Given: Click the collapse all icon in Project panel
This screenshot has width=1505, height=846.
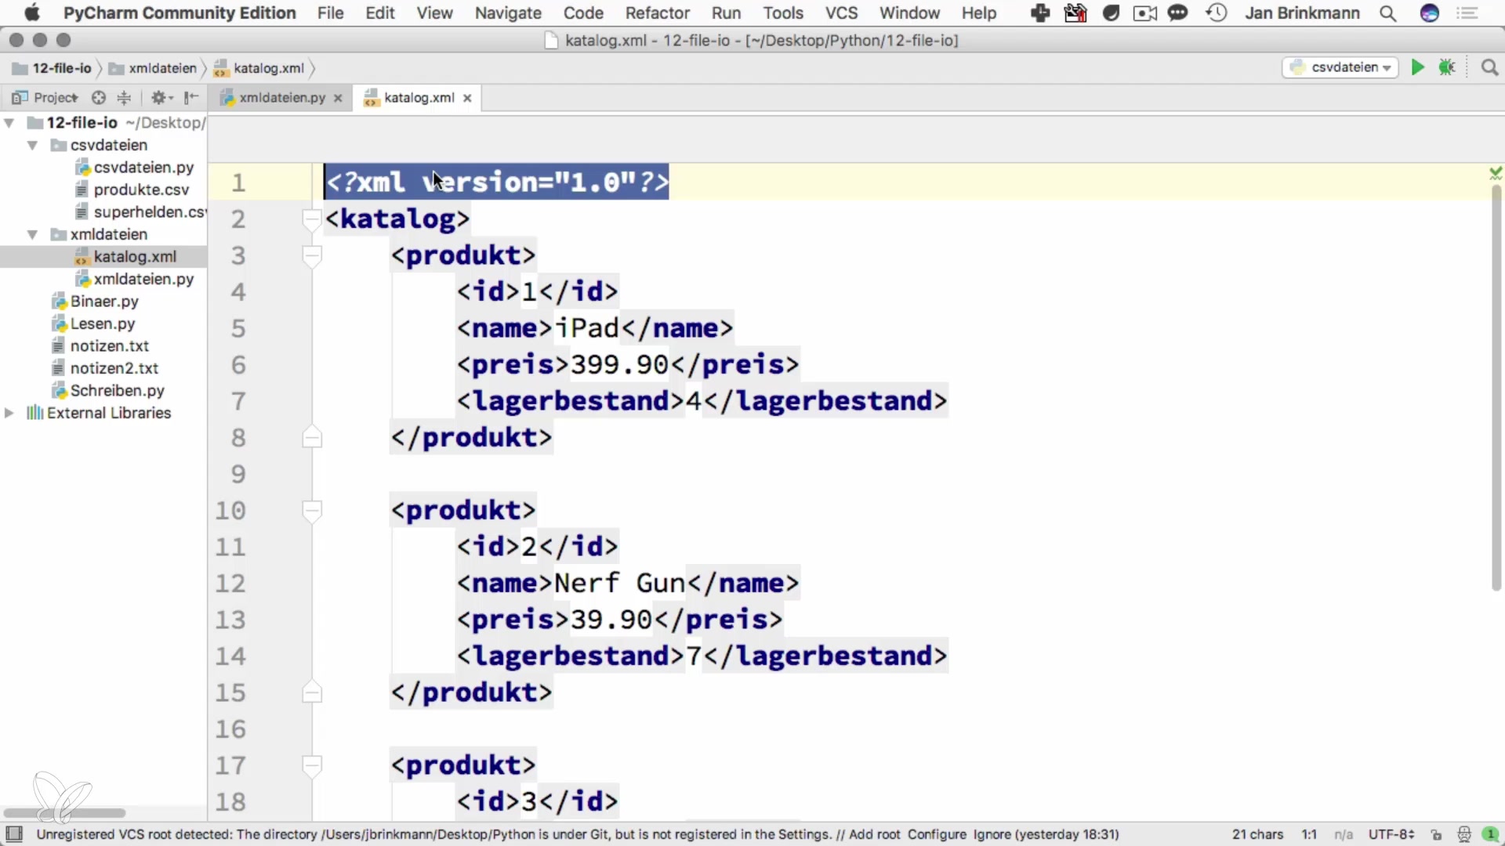Looking at the screenshot, I should point(124,97).
